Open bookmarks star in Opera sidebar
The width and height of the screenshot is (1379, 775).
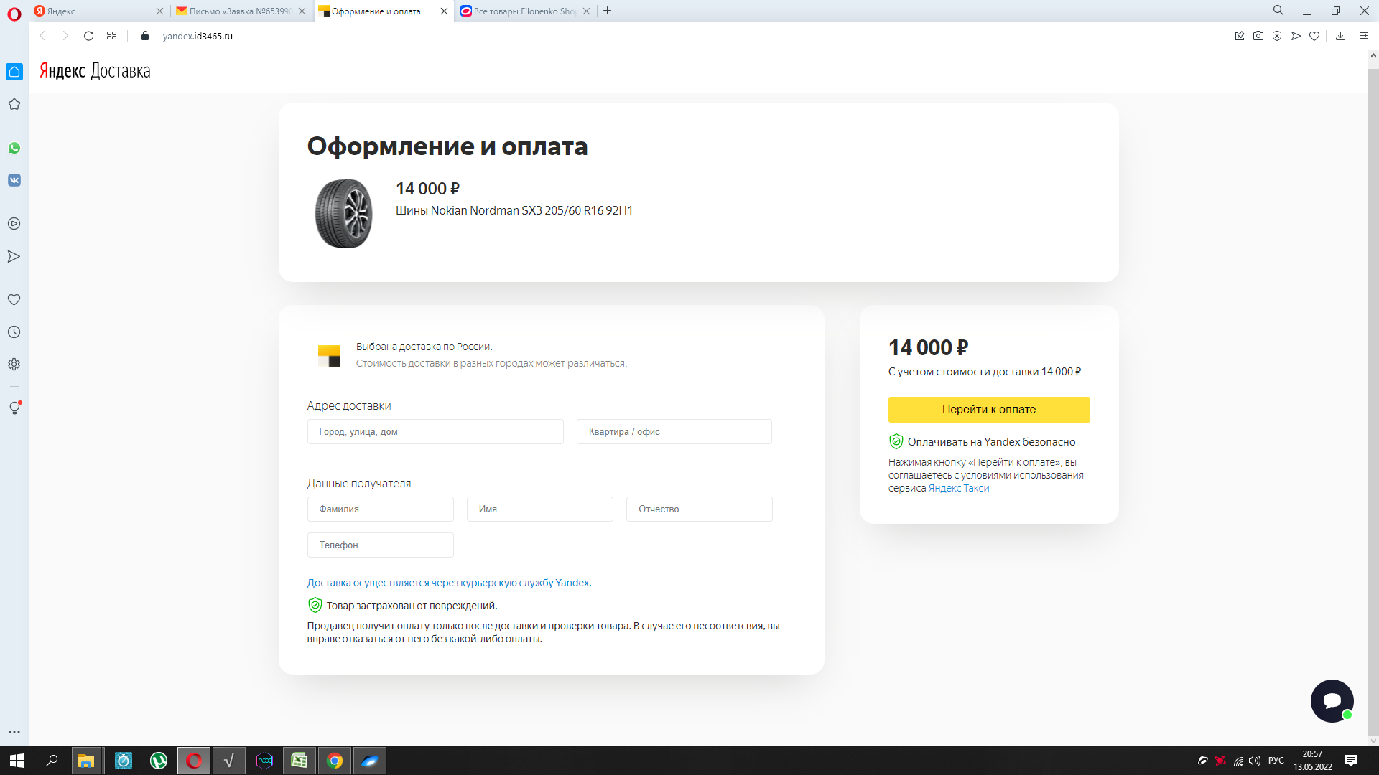14,104
